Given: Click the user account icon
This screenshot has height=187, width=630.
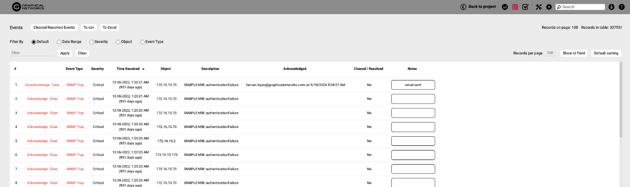Looking at the screenshot, I should click(x=611, y=7).
